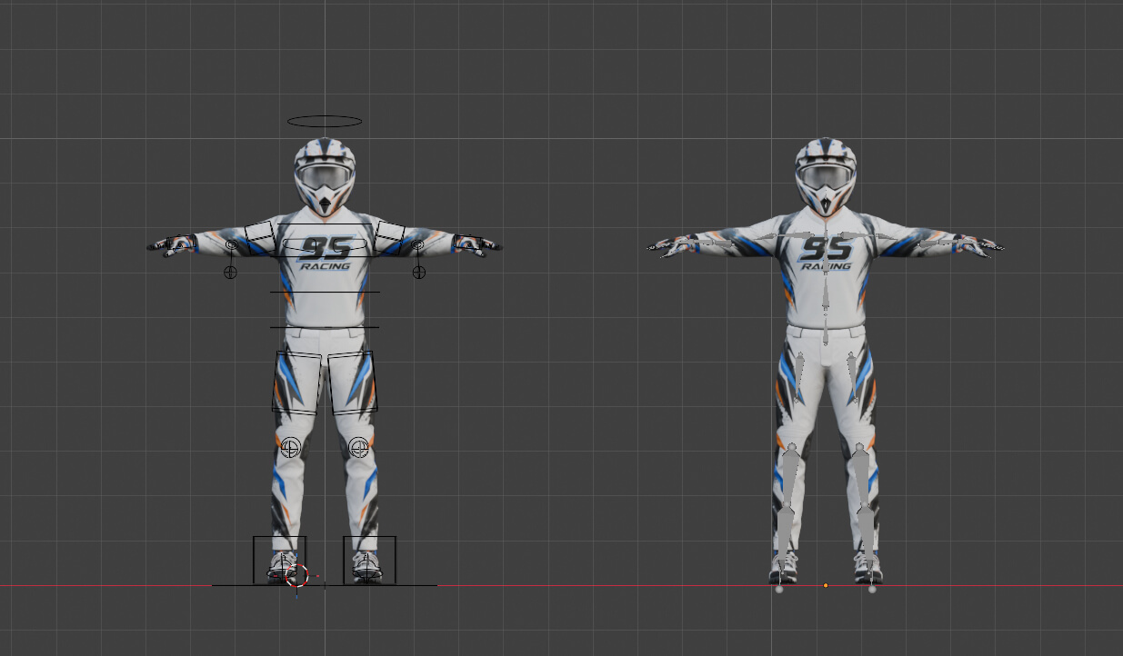This screenshot has width=1123, height=656.
Task: Click the 3D cursor near the rigged rider's feet
Action: coord(297,574)
